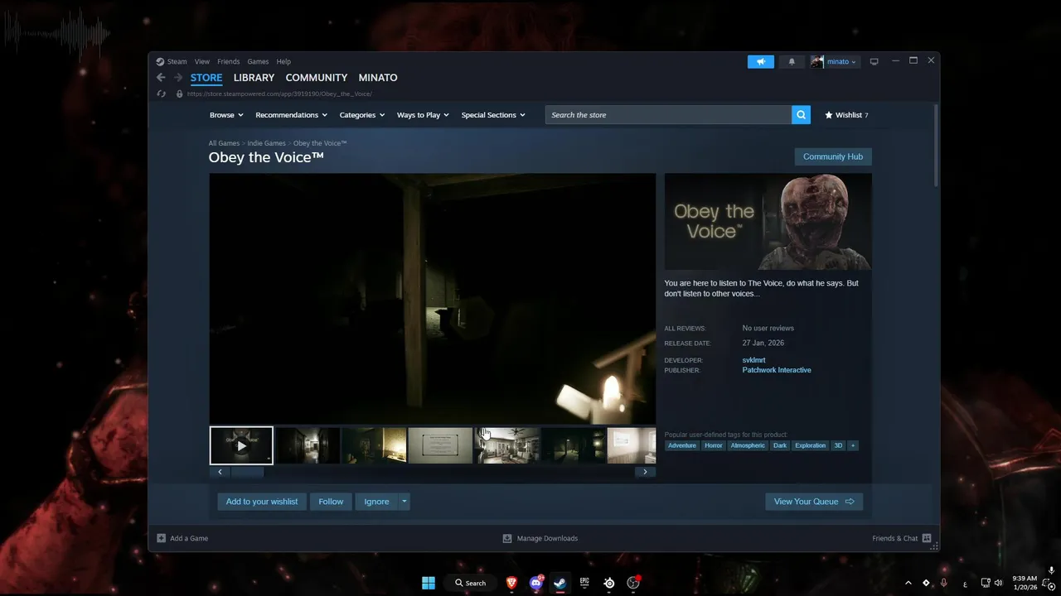This screenshot has width=1061, height=596.
Task: Select the Exploration tag
Action: 810,445
